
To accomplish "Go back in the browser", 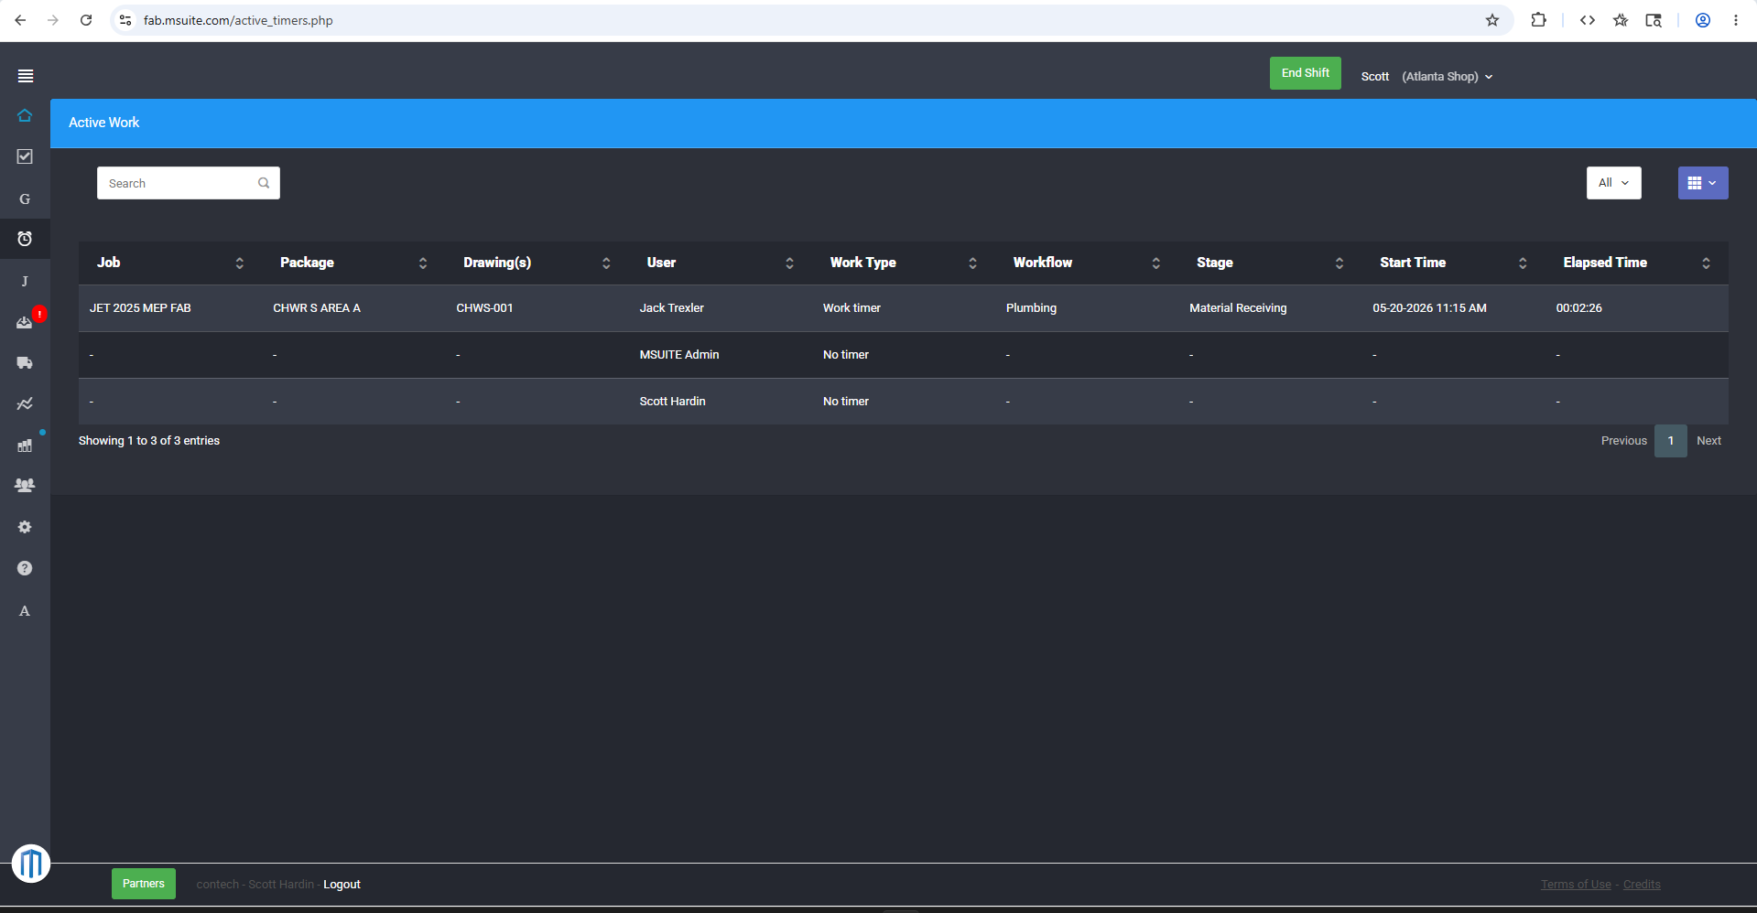I will [x=20, y=20].
